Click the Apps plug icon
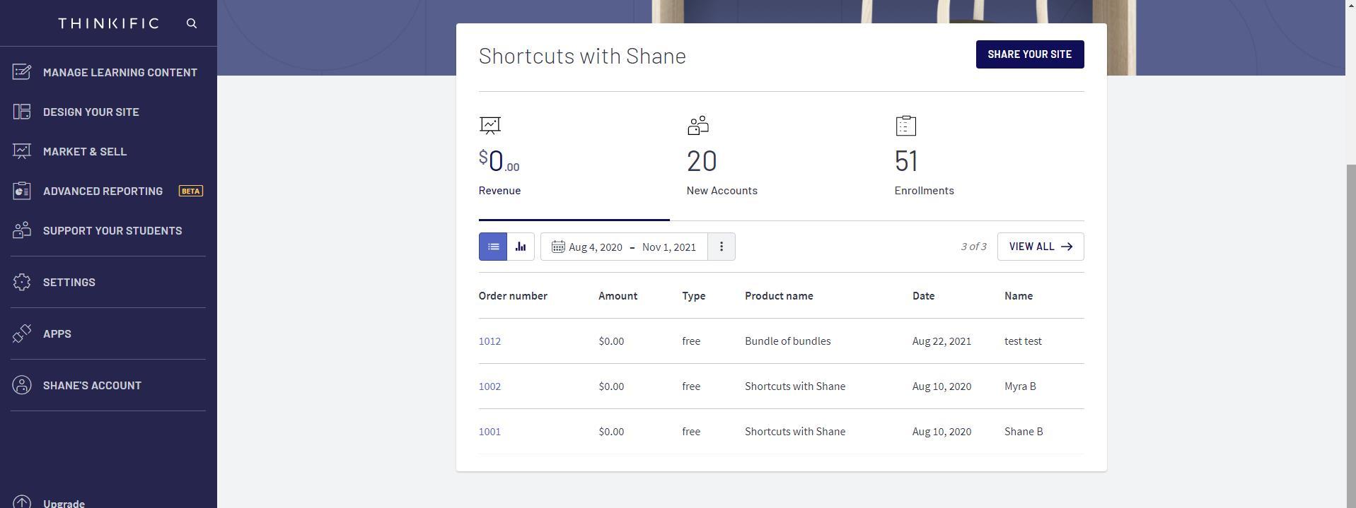The height and width of the screenshot is (508, 1356). pyautogui.click(x=22, y=333)
